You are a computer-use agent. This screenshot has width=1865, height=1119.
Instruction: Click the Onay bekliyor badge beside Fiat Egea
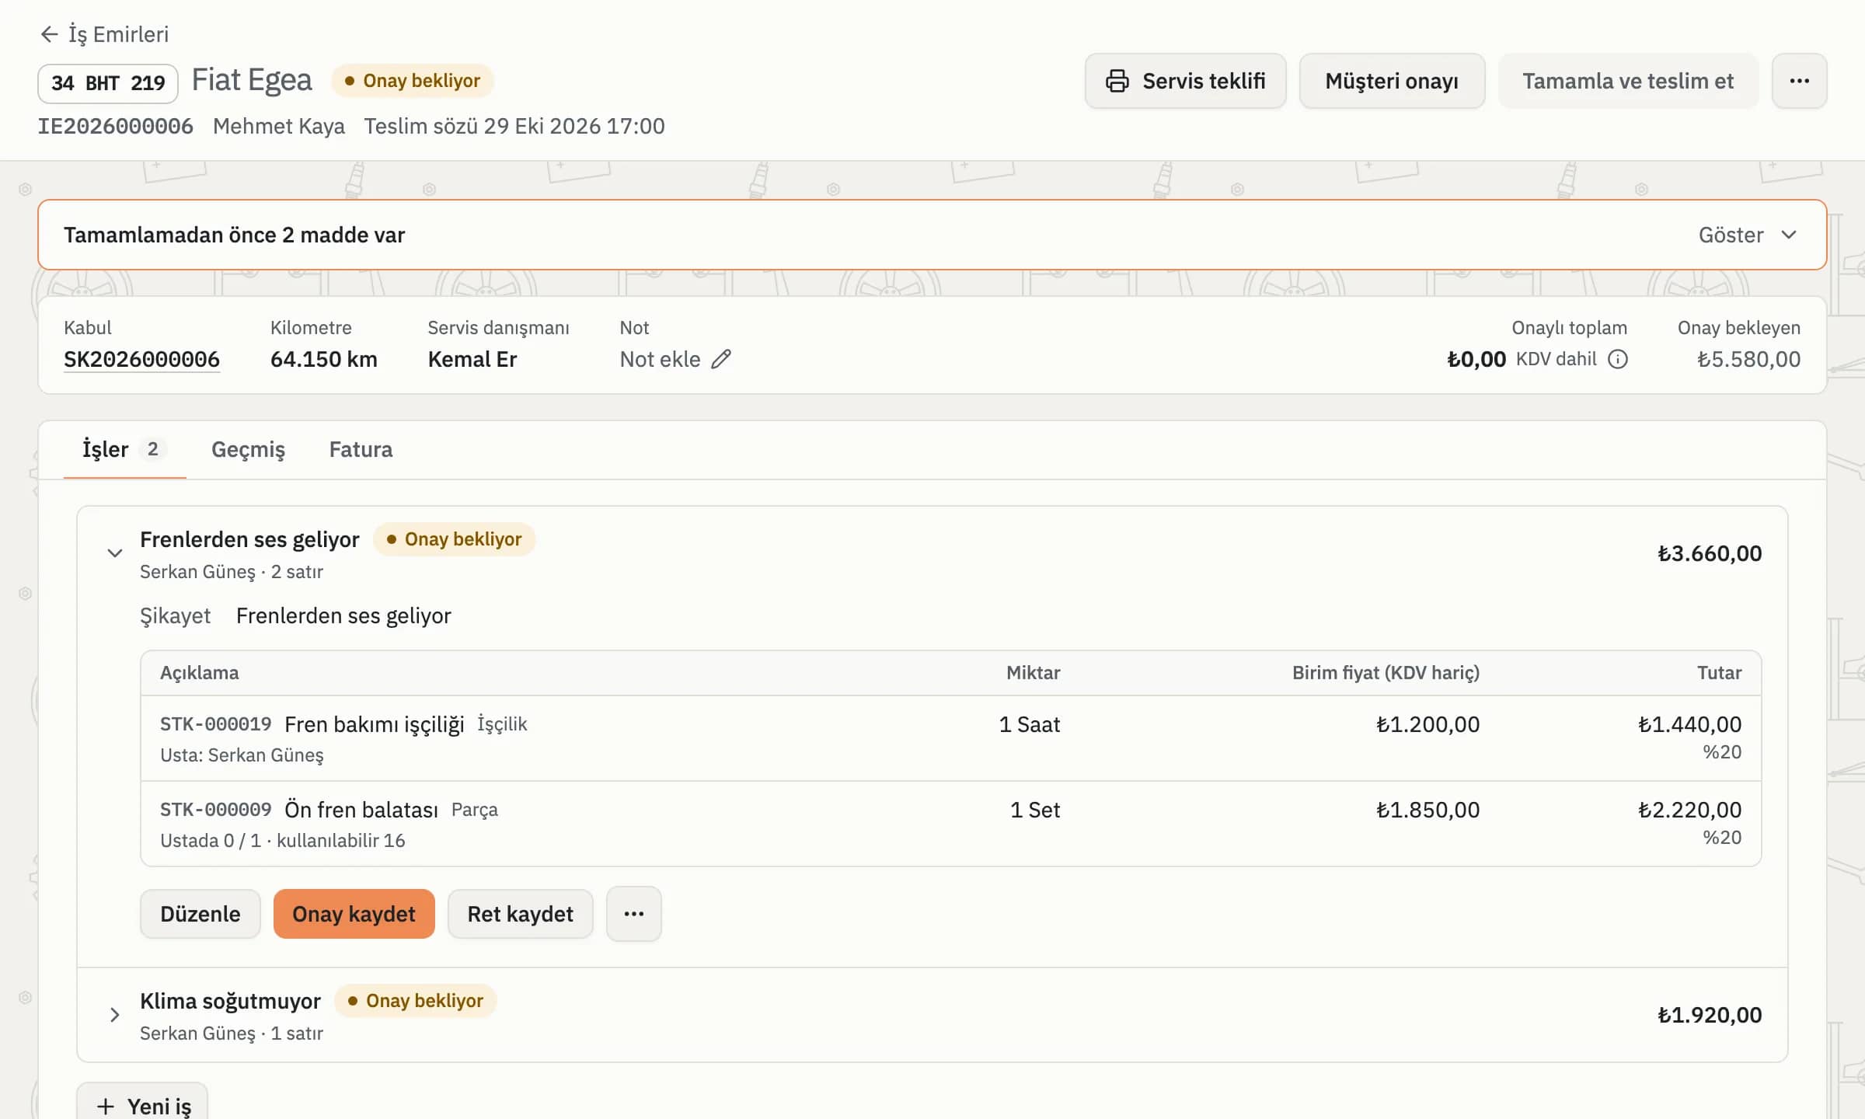coord(413,81)
